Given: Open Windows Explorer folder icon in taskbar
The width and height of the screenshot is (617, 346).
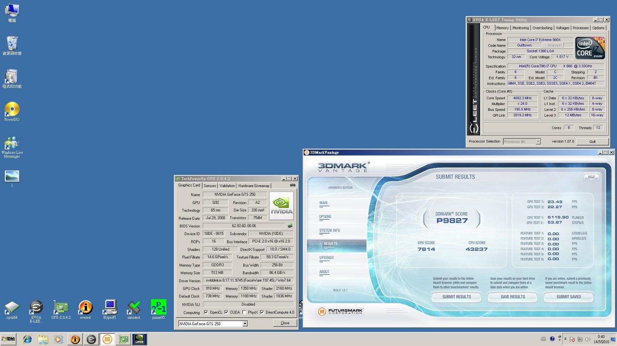Looking at the screenshot, I should point(43,339).
